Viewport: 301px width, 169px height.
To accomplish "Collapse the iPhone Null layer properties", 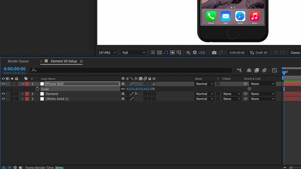I will point(23,84).
